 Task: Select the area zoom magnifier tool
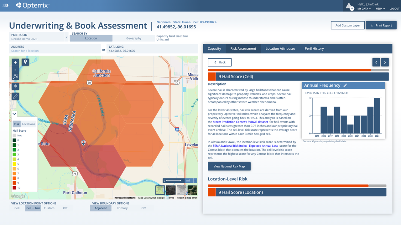(15, 76)
